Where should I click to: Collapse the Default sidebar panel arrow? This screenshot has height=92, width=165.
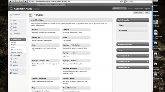coord(147,20)
